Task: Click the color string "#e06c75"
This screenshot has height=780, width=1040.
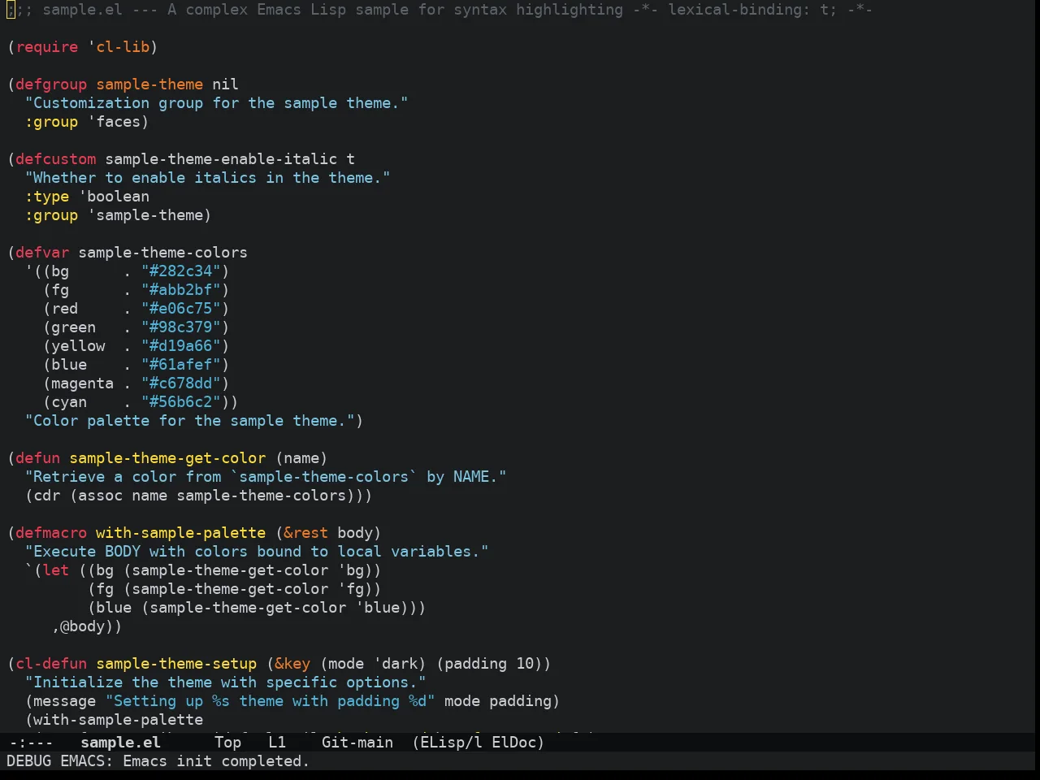Action: coord(181,309)
